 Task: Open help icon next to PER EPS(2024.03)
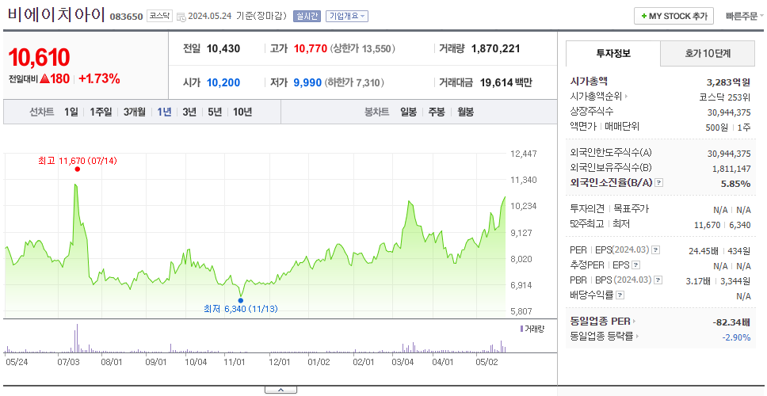(656, 250)
